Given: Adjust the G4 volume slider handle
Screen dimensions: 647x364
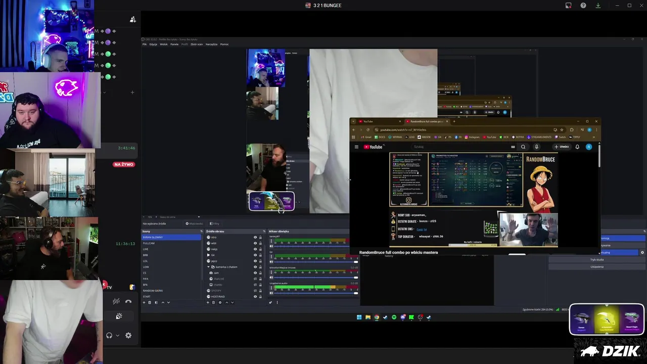Looking at the screenshot, I should click(356, 262).
